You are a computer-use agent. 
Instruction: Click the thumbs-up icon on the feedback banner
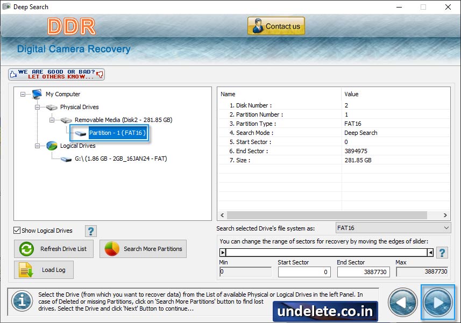click(13, 74)
